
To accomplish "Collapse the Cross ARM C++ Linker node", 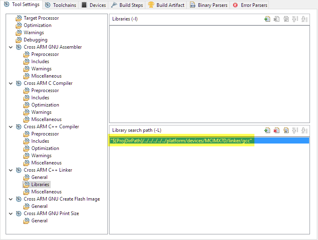I will click(x=11, y=170).
